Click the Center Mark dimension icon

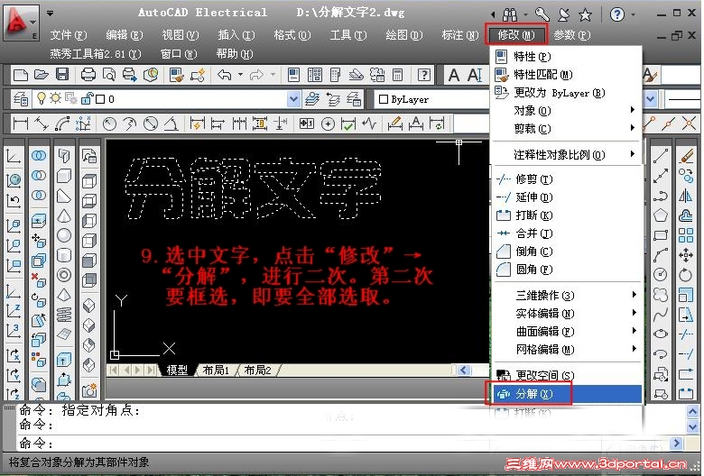(x=329, y=124)
